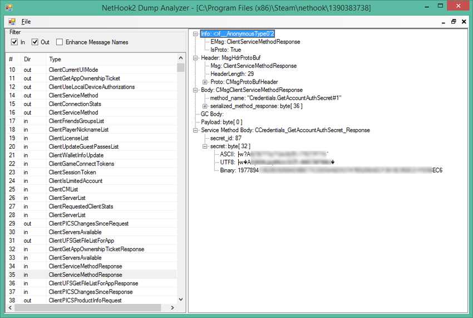473x318 pixels.
Task: Click the horizontal scroll-right arrow
Action: [x=173, y=308]
